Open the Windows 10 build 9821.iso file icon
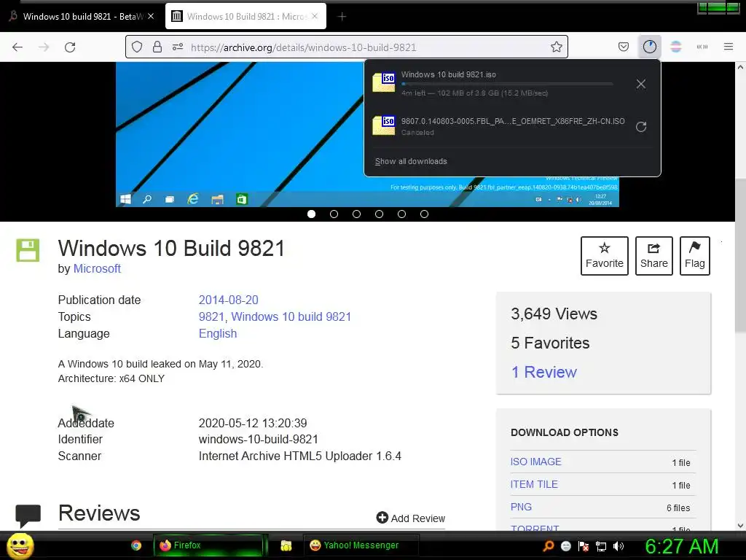The height and width of the screenshot is (560, 746). [384, 82]
